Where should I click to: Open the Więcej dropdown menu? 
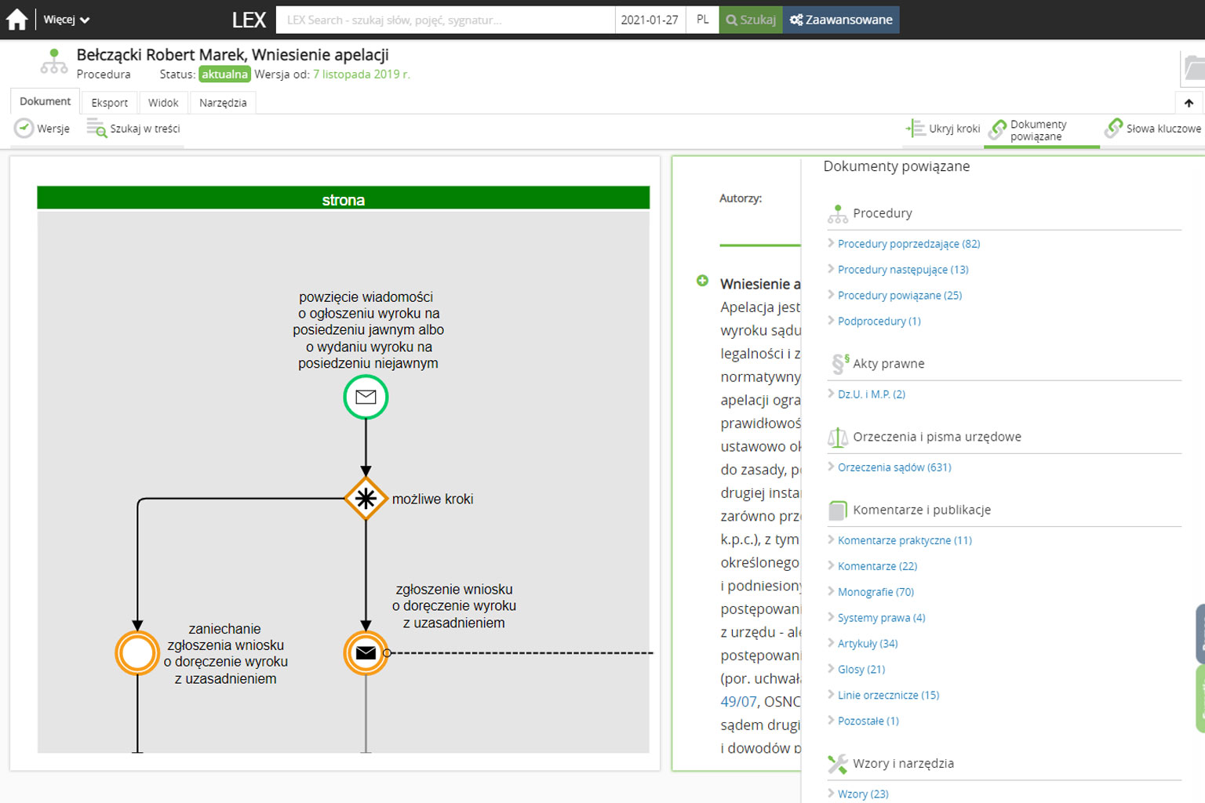pyautogui.click(x=66, y=20)
